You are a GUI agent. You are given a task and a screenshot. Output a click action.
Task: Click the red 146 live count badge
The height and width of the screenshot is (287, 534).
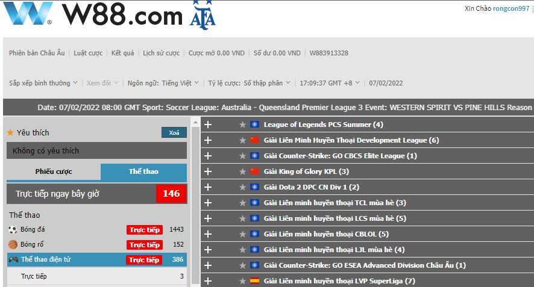coord(171,194)
